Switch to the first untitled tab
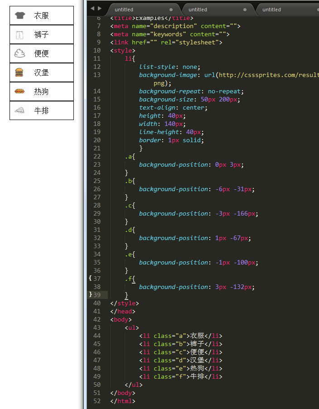Viewport: 319px width, 409px height. [x=145, y=10]
